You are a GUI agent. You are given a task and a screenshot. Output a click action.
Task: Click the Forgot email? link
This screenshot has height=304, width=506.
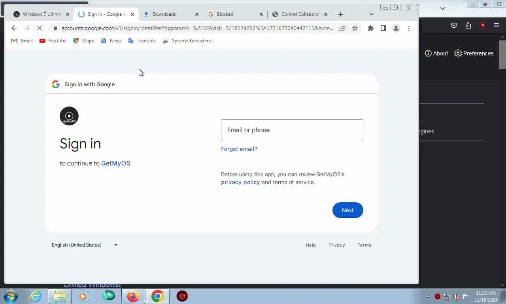pos(239,149)
